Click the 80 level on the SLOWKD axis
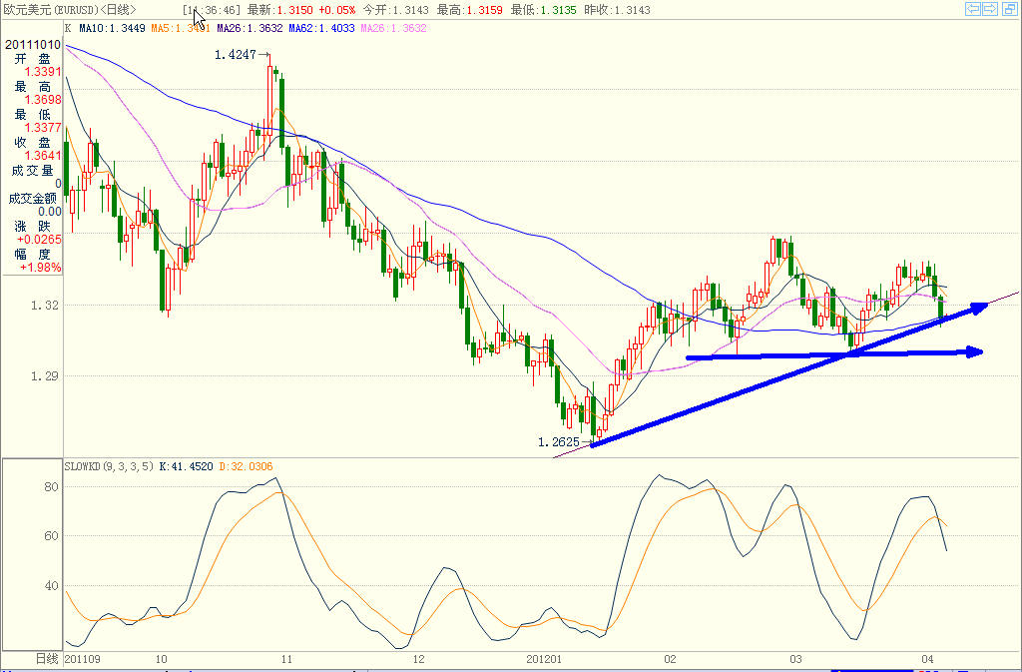This screenshot has width=1022, height=672. tap(51, 487)
